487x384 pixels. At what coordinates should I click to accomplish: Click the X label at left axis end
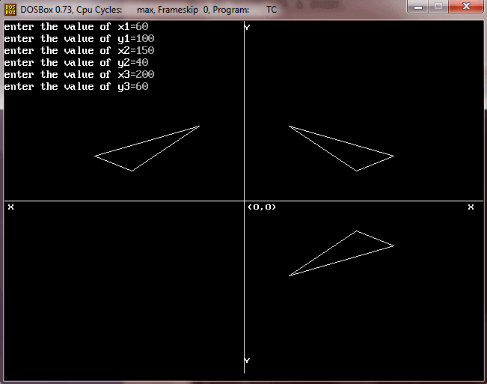(10, 207)
